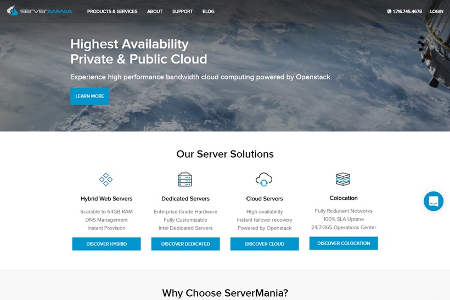Click the Why Choose ServerMania heading
Screen dimensions: 450x300
tap(225, 293)
